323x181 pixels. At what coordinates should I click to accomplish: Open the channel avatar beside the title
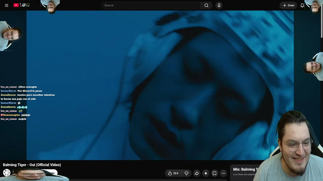7,173
